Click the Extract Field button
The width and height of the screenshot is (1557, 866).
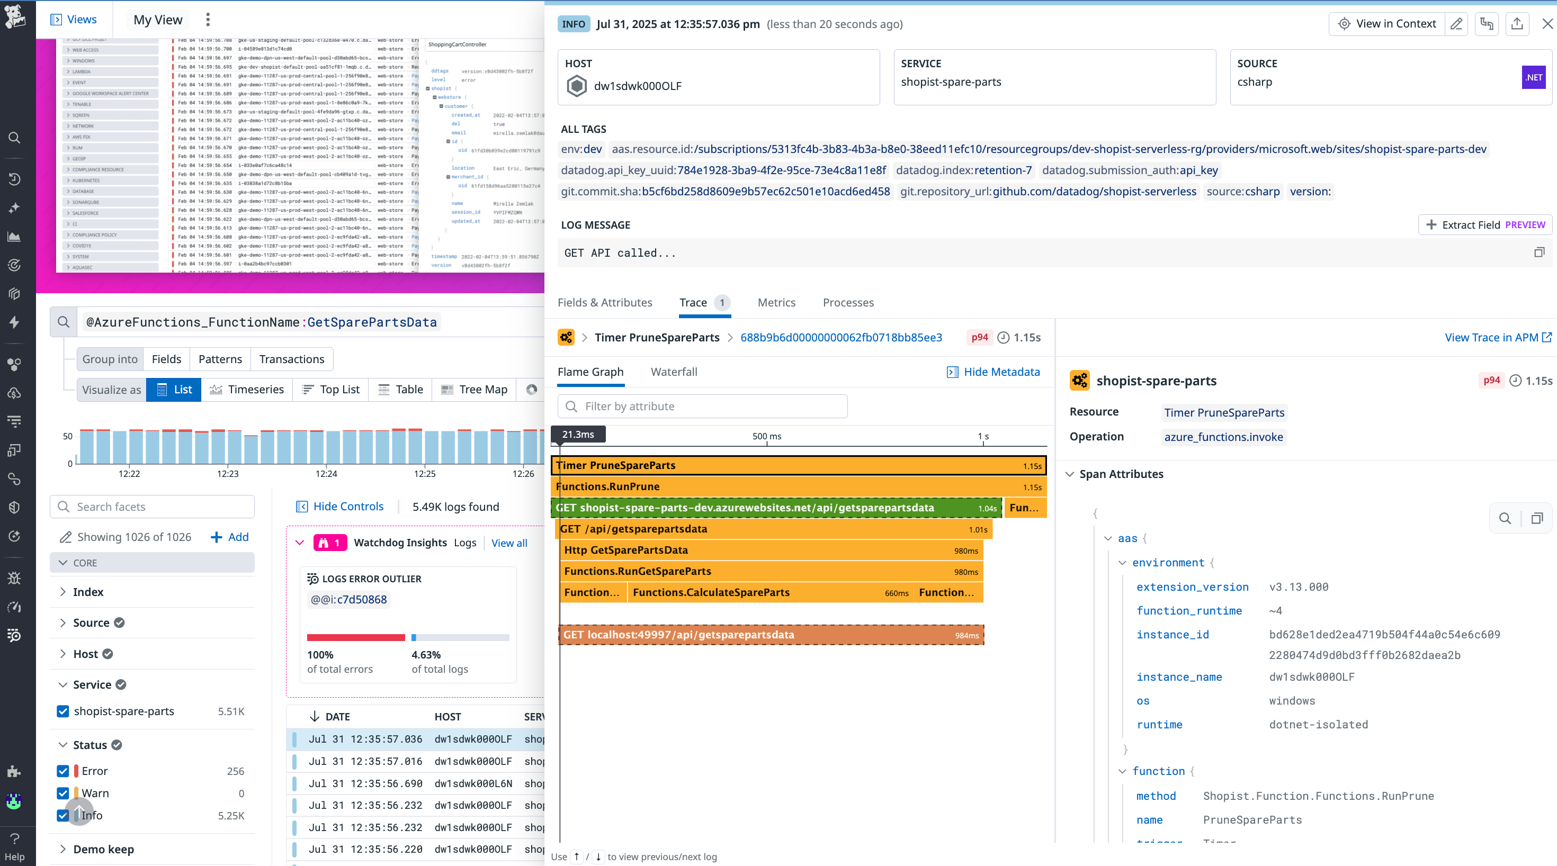coord(1484,225)
